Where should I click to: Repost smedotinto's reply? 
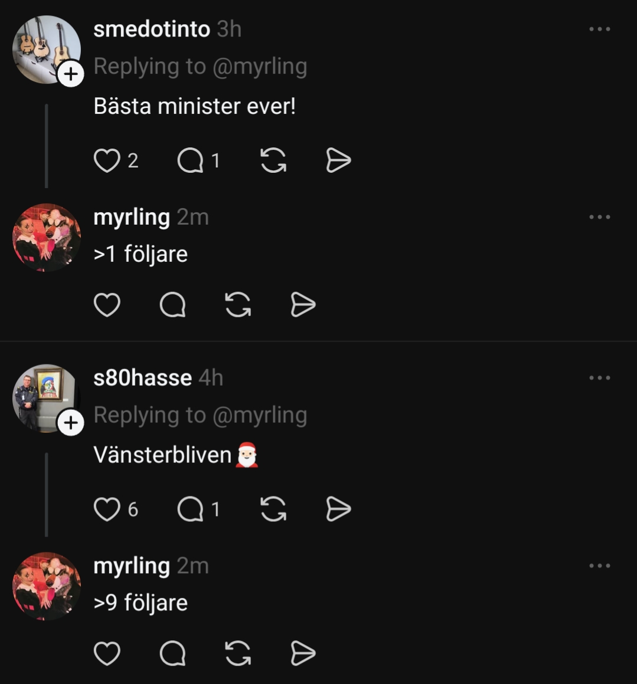point(273,160)
